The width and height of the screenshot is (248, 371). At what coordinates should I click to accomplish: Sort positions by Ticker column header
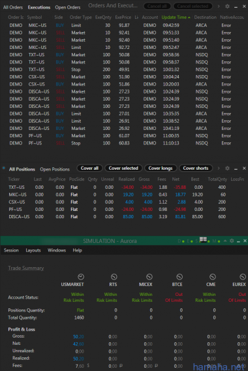tap(14, 179)
